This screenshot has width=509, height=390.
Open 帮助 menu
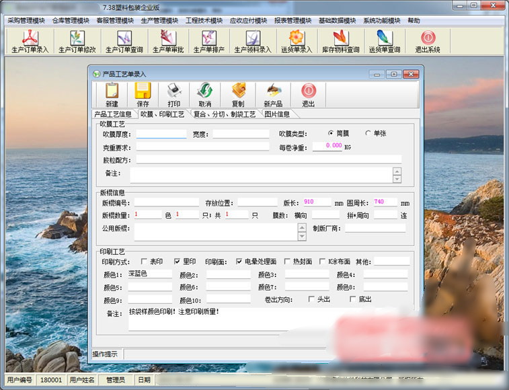414,21
